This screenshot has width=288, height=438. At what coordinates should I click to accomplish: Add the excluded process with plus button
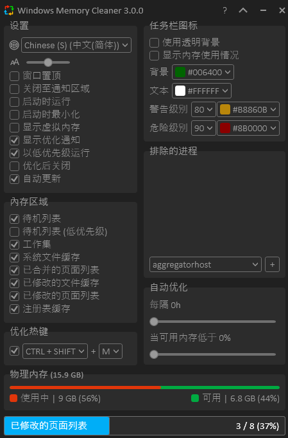click(x=272, y=264)
